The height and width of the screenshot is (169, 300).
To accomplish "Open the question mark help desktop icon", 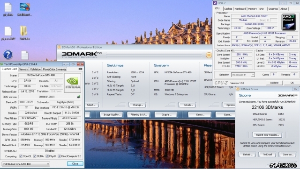I will click(8, 55).
